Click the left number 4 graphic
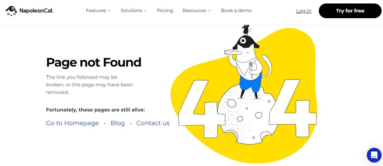The height and width of the screenshot is (166, 383). [x=199, y=108]
